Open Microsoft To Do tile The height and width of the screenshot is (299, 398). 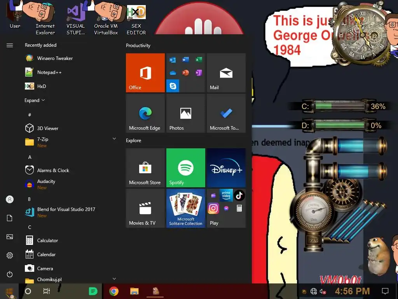tap(226, 113)
